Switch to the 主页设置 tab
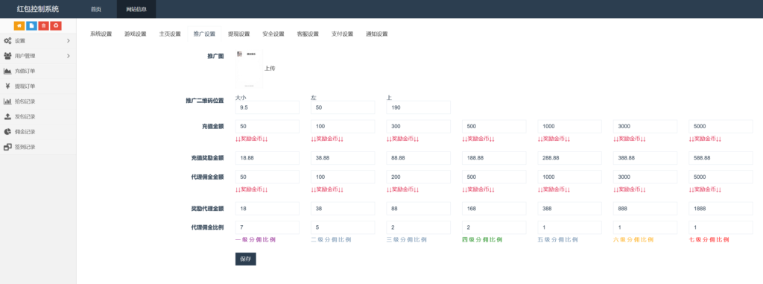 tap(170, 34)
